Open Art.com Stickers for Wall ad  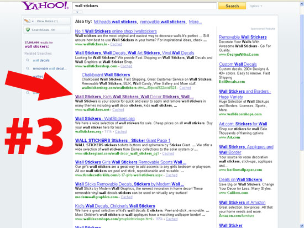(x=243, y=124)
